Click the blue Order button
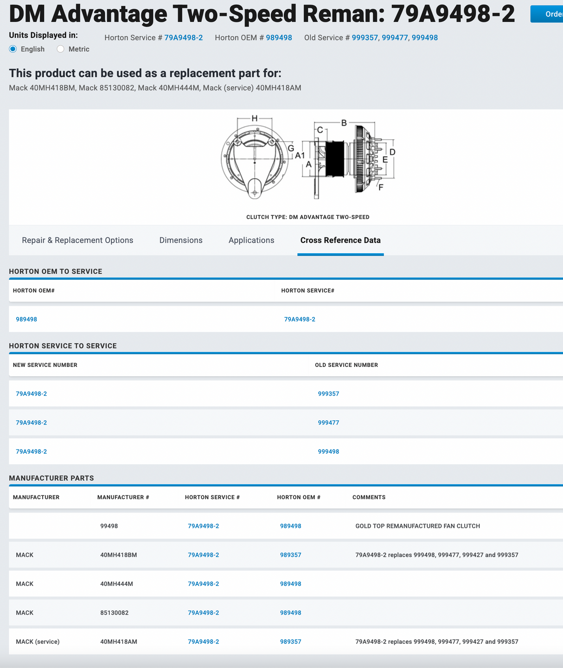The width and height of the screenshot is (563, 668). coord(550,14)
